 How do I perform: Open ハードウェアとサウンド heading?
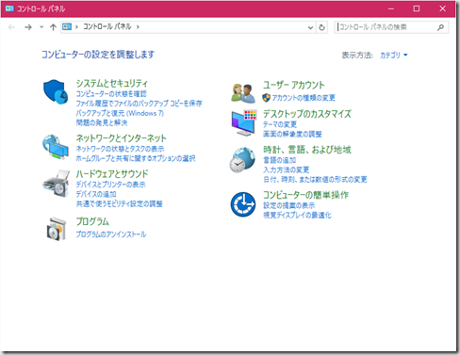[x=112, y=174]
